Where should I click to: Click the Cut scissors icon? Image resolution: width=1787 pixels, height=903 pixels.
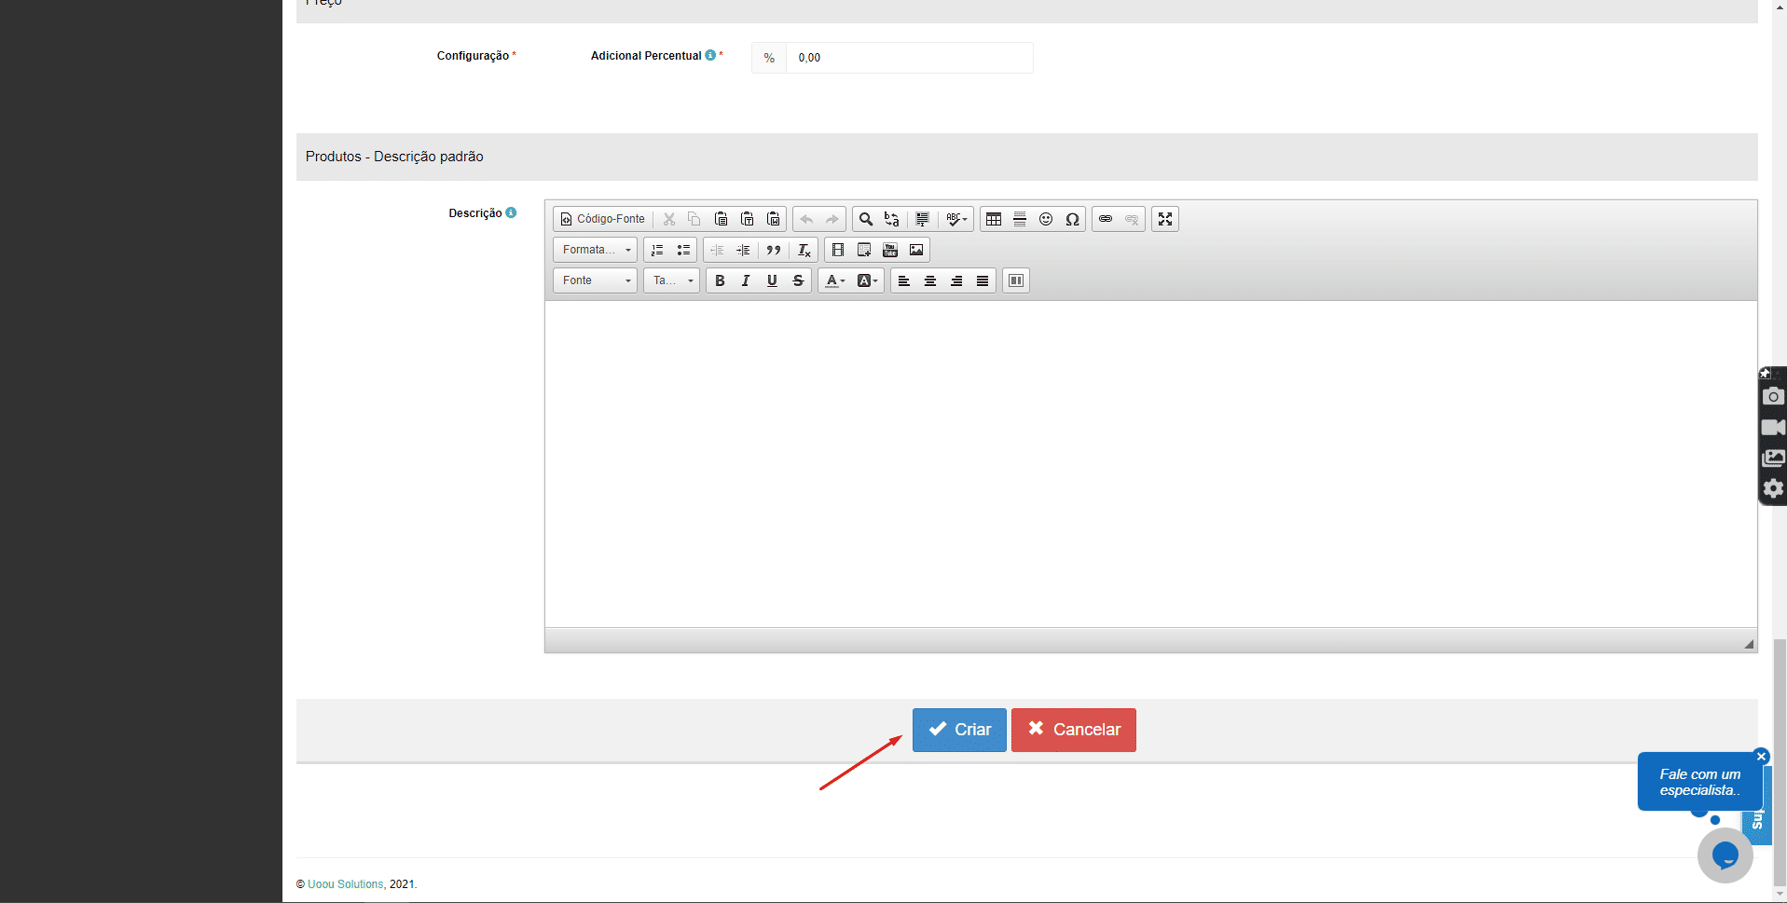pyautogui.click(x=669, y=219)
